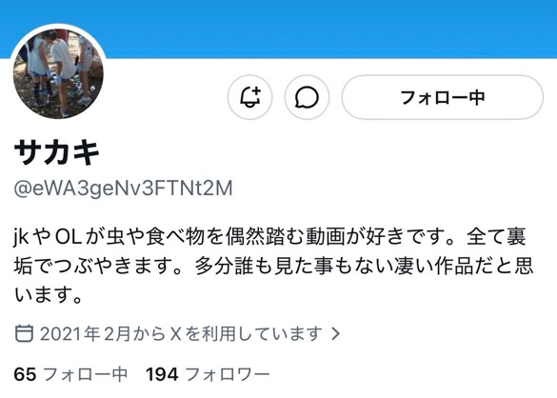Click the フォロワー label in the stats row
557x398 pixels.
[228, 374]
